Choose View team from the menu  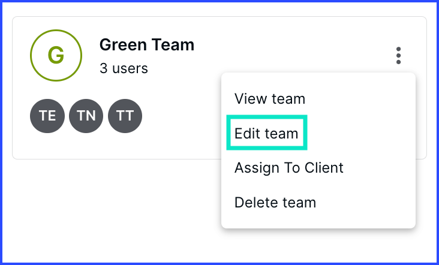[270, 98]
